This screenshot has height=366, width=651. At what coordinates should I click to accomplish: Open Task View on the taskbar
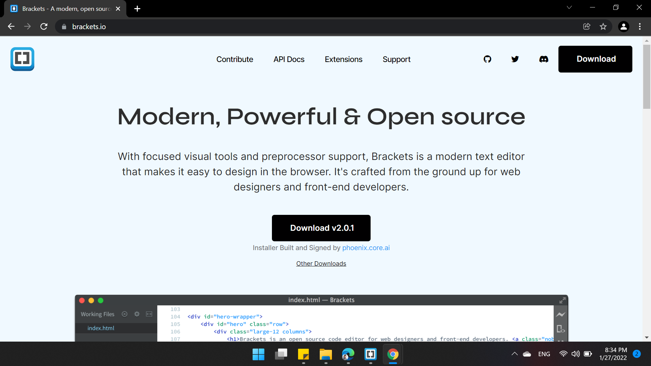click(281, 354)
